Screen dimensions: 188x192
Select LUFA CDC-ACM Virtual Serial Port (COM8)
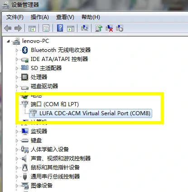[91, 113]
